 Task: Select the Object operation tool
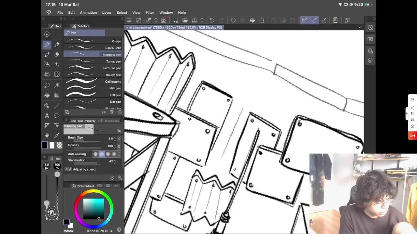click(x=47, y=106)
